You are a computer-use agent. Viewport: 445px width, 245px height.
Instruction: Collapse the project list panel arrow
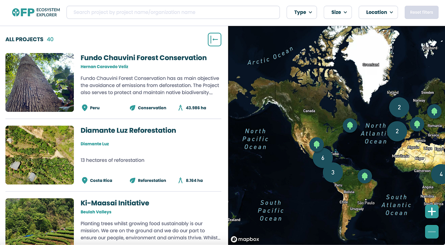(214, 39)
